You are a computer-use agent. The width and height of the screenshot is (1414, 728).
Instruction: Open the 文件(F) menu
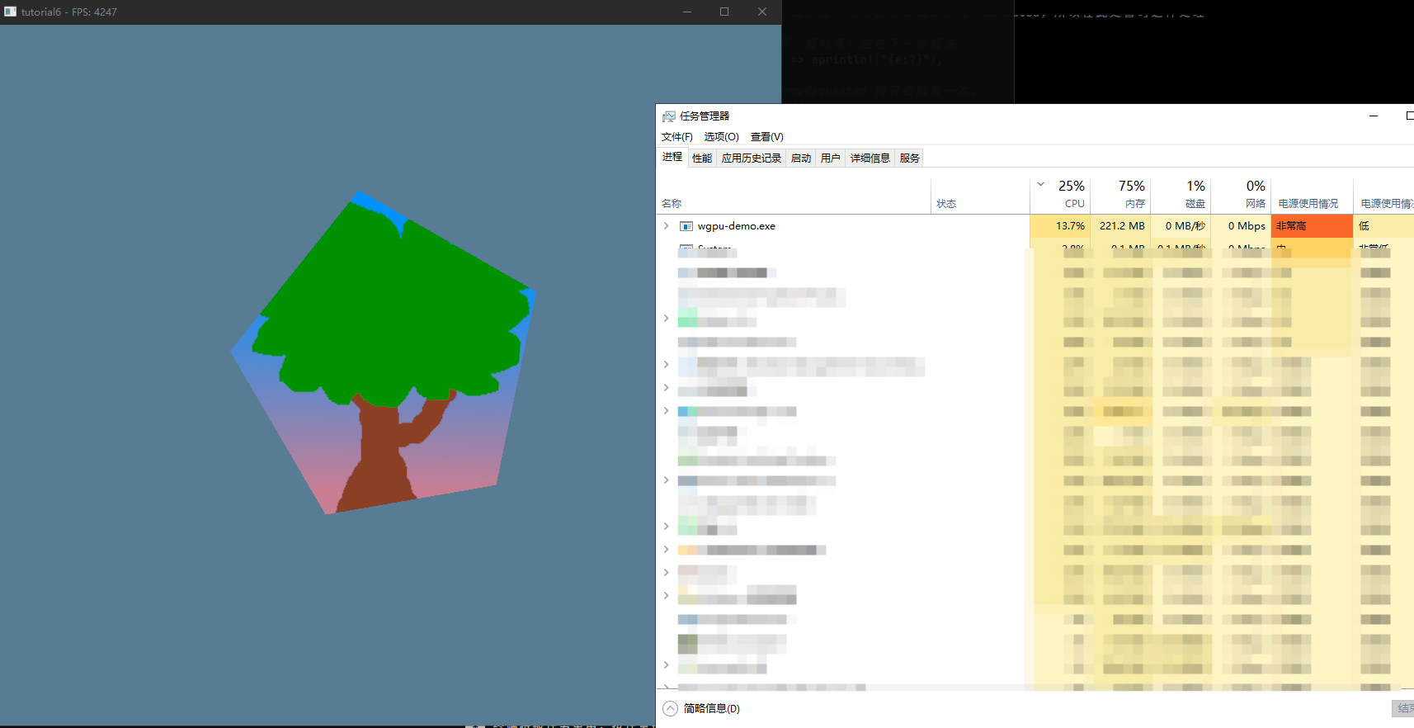(x=677, y=137)
